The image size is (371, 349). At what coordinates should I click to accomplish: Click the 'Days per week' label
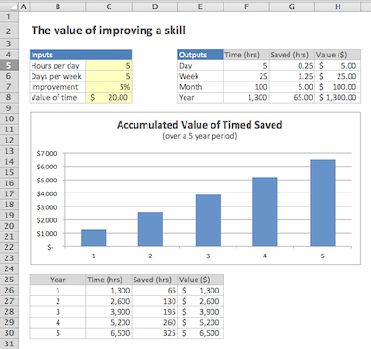58,76
